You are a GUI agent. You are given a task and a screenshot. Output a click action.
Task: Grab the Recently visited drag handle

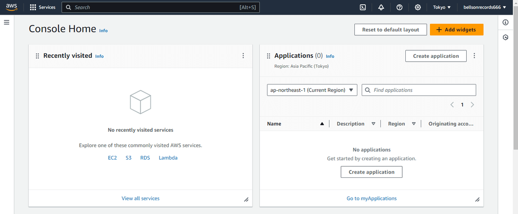(37, 56)
